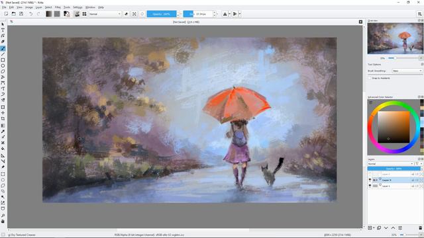Screen dimensions: 424x238
Task: Toggle eraser mode in toolbar
Action: coord(127,14)
